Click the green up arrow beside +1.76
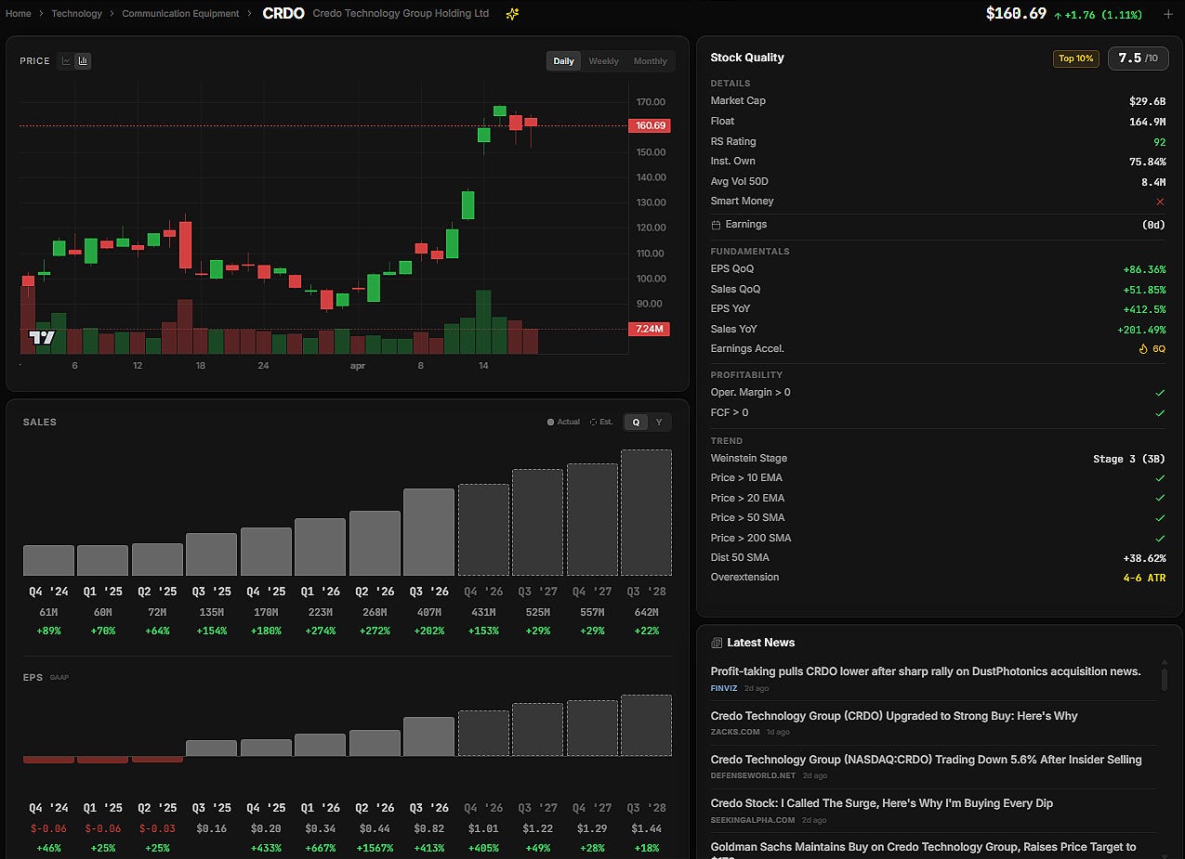This screenshot has width=1185, height=859. (x=1058, y=15)
